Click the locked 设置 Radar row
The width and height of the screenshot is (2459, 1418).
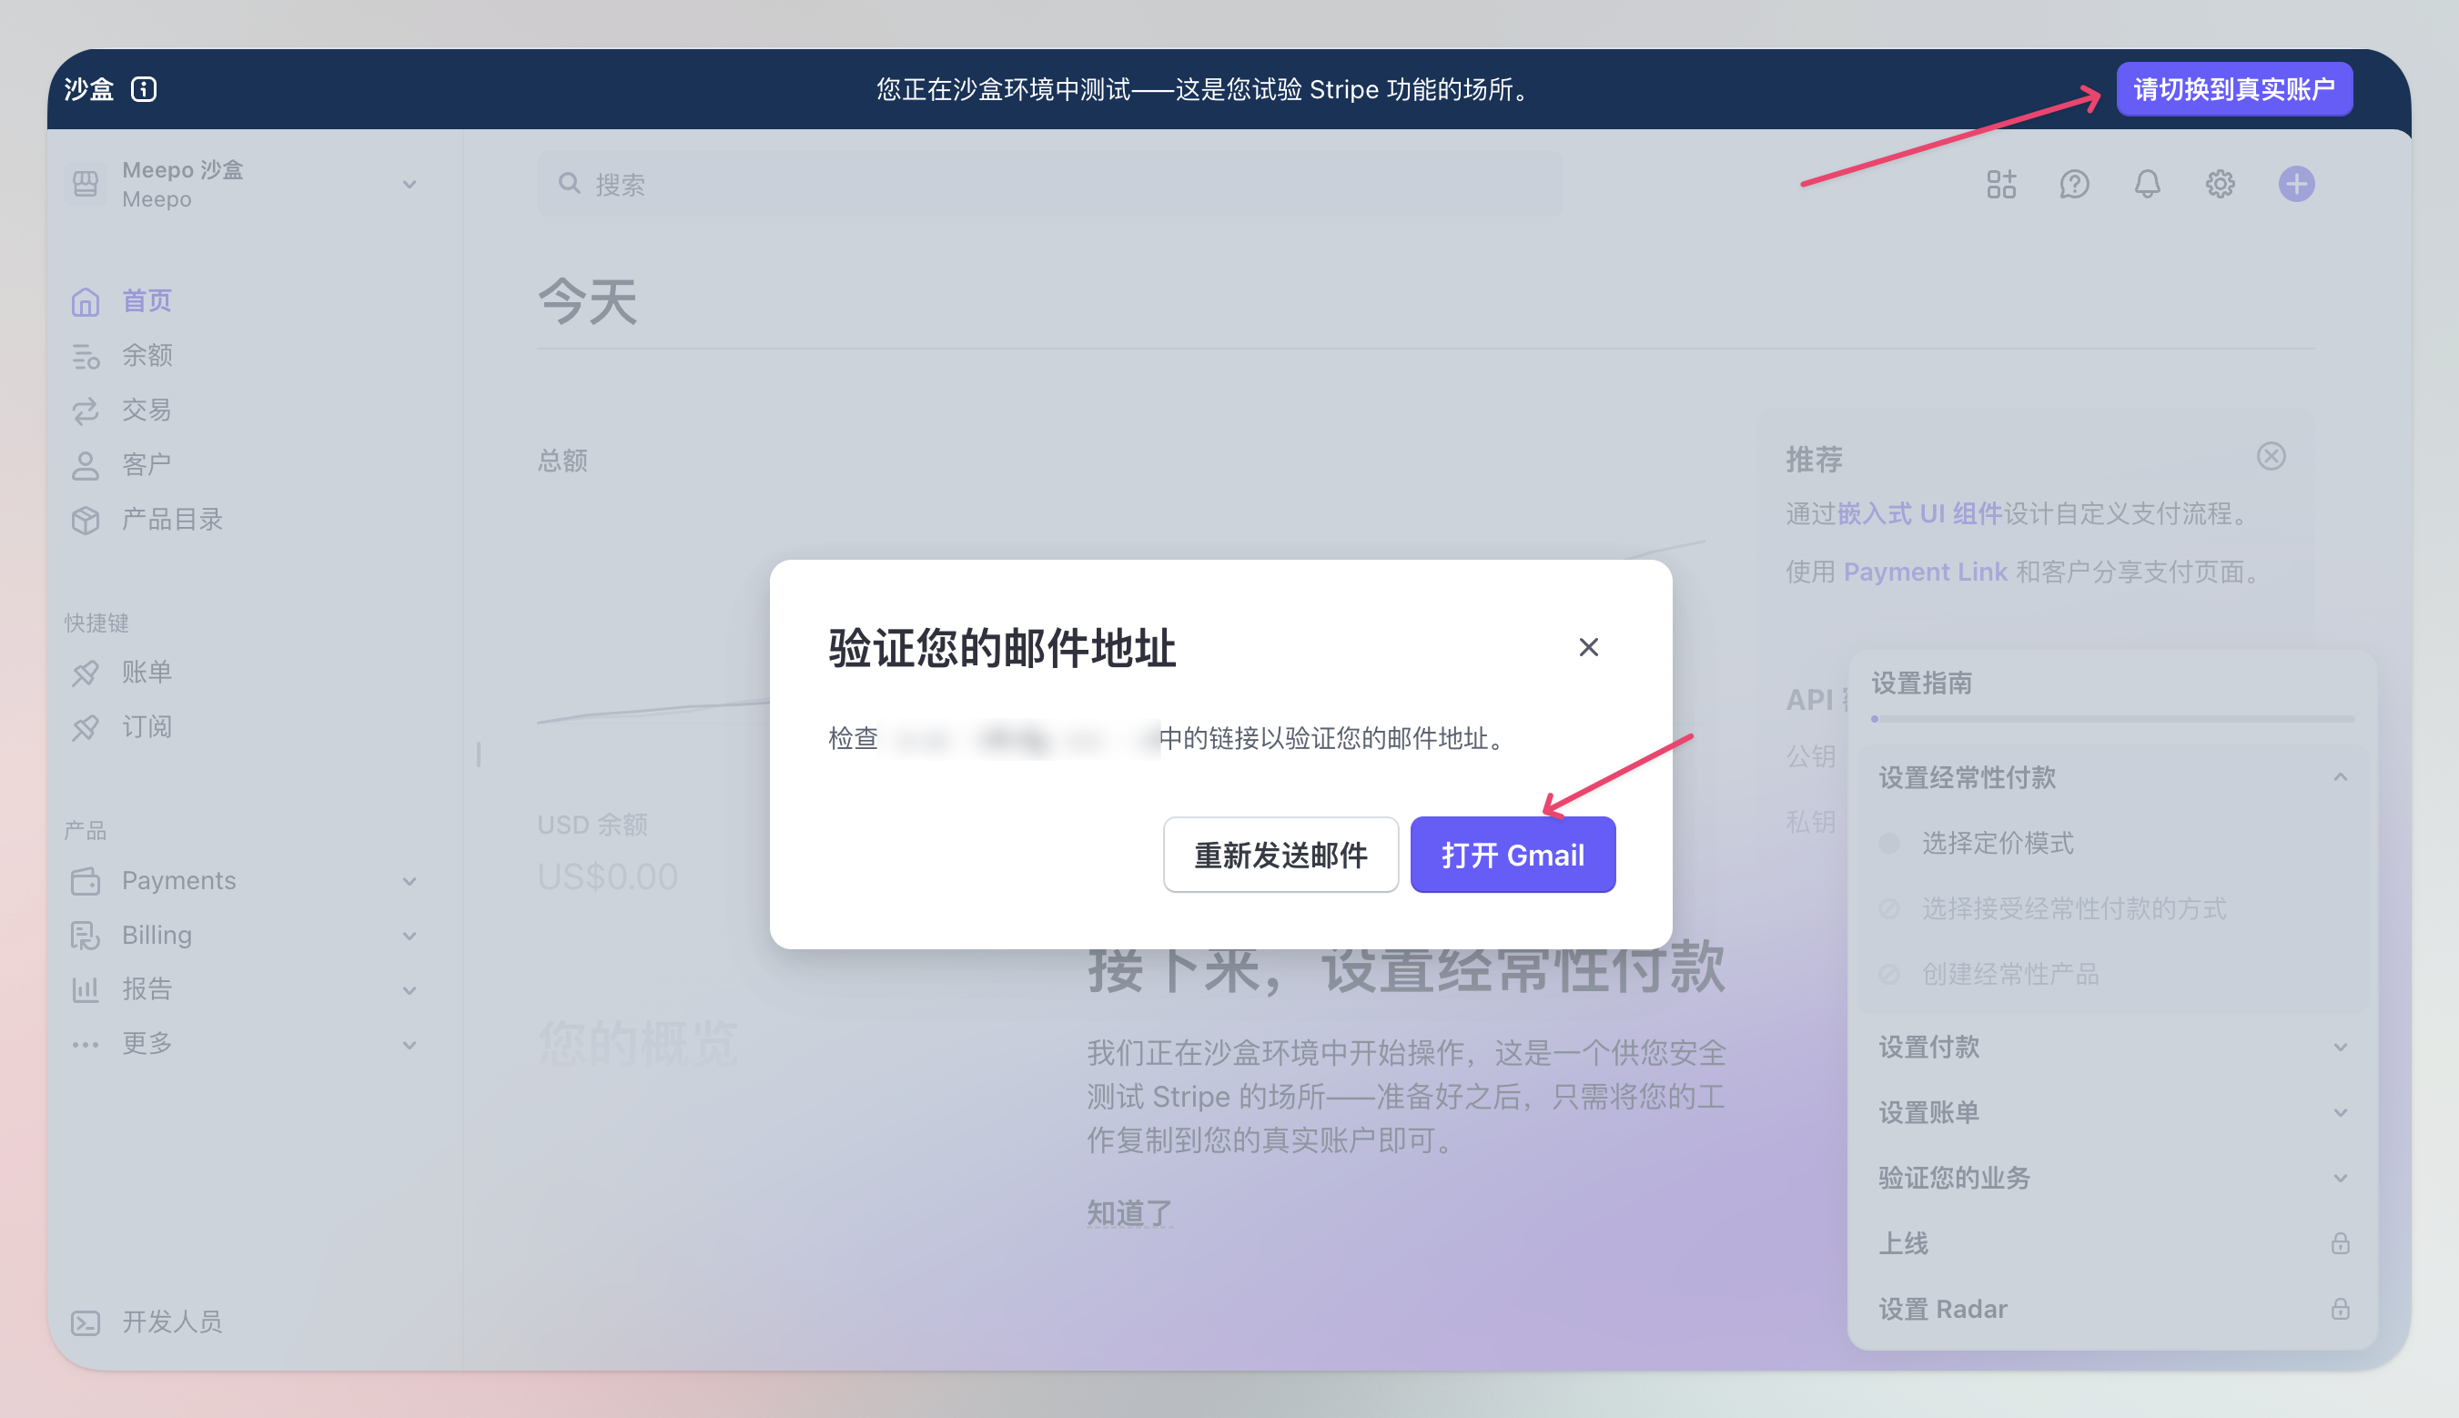(2113, 1309)
